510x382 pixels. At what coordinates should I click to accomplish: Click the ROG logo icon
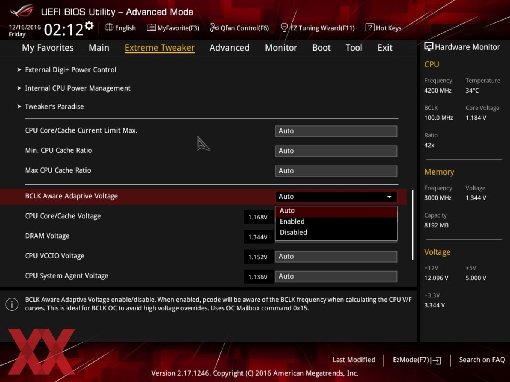[x=22, y=11]
